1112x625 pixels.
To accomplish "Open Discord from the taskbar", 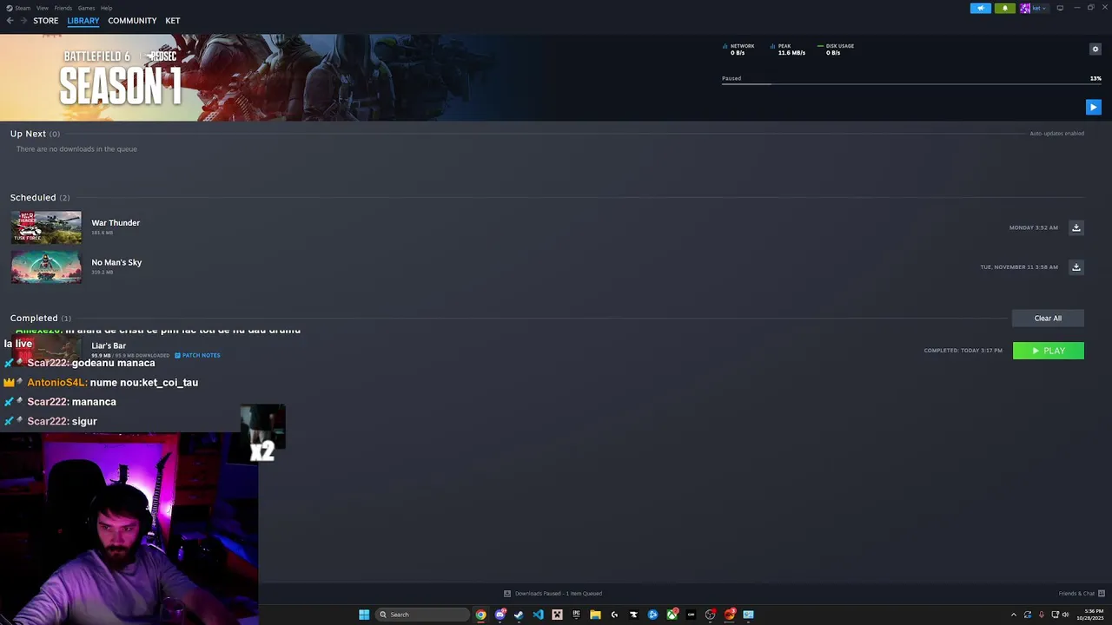I will 500,615.
